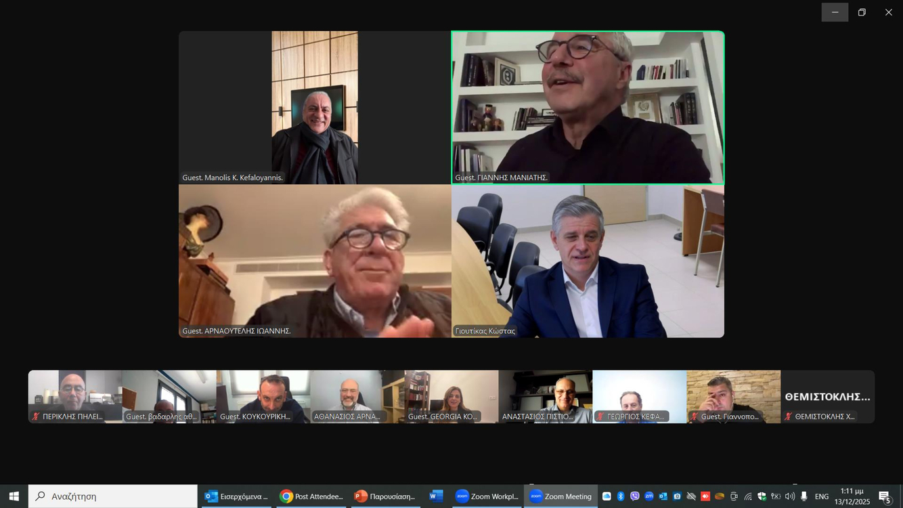The image size is (903, 508).
Task: Click the Bluetooth tray icon
Action: [621, 496]
